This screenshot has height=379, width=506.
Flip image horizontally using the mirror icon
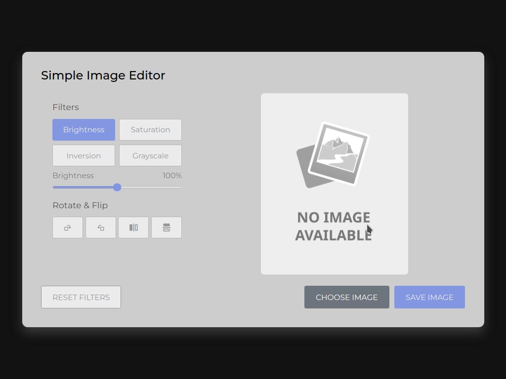pyautogui.click(x=133, y=227)
